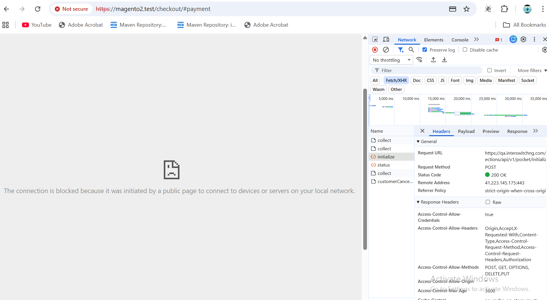The width and height of the screenshot is (547, 300).
Task: Open the inspect element picker tool
Action: (375, 40)
